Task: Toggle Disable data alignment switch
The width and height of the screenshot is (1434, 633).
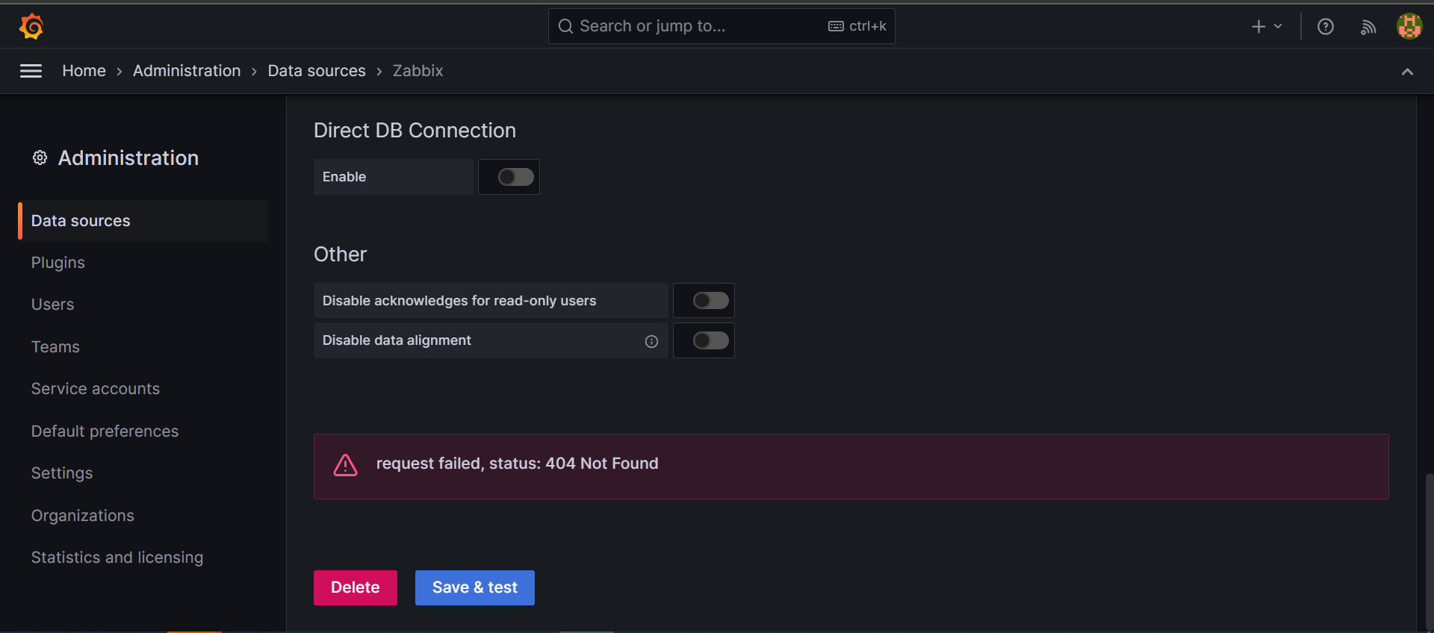Action: pos(710,340)
